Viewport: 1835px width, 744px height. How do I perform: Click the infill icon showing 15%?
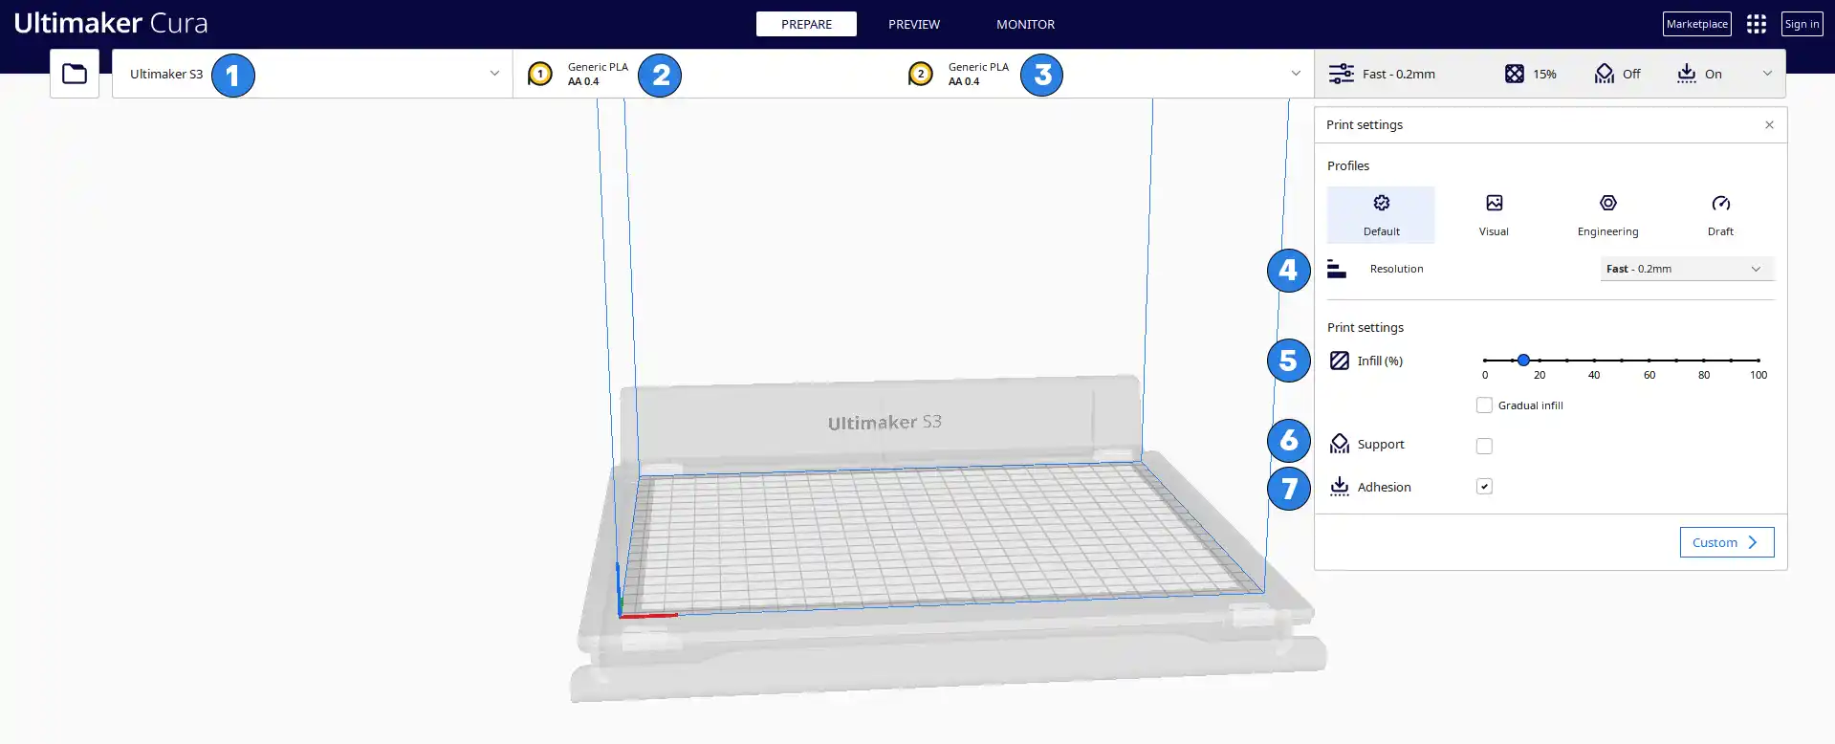point(1515,74)
